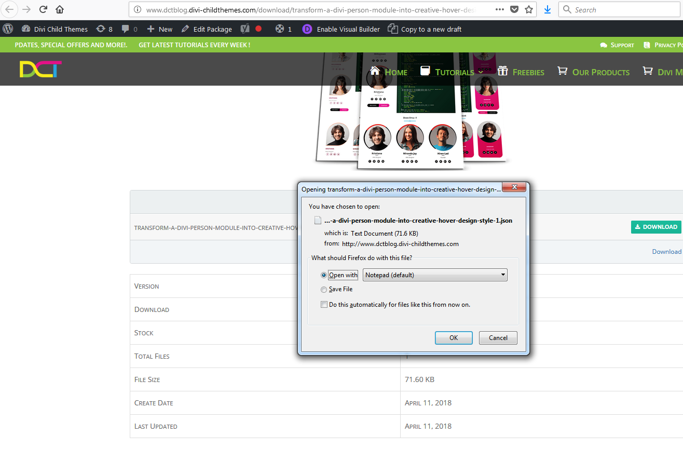This screenshot has height=449, width=683.
Task: Click the Version row label
Action: click(x=147, y=286)
